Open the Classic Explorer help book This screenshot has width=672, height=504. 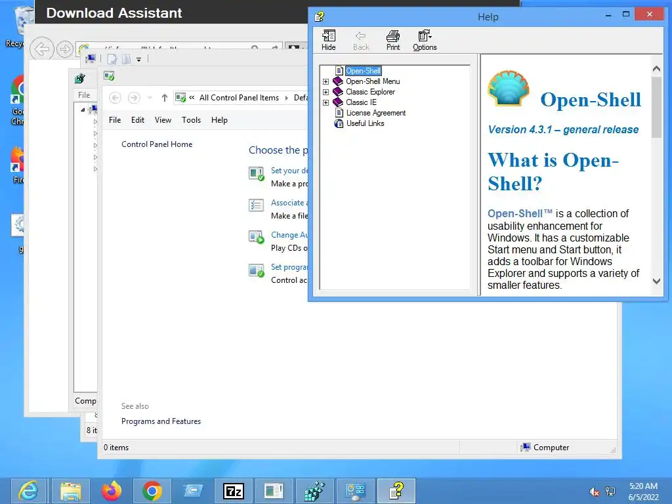370,92
